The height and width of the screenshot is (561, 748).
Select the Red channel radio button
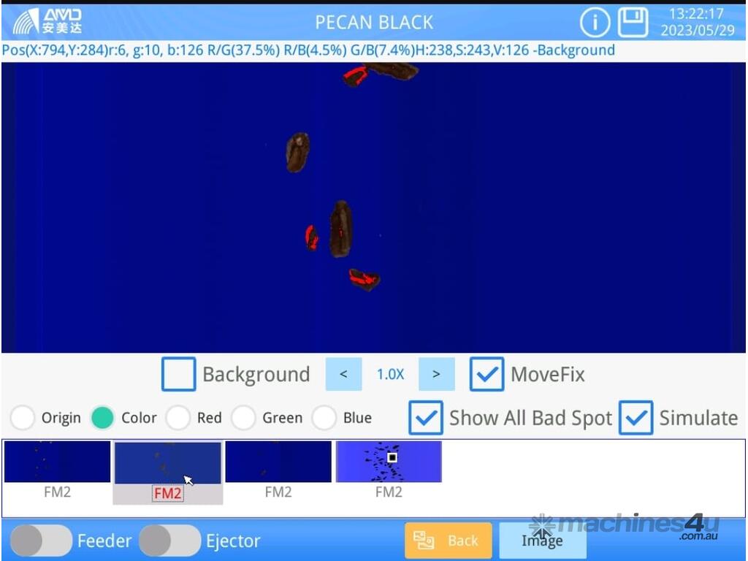178,418
